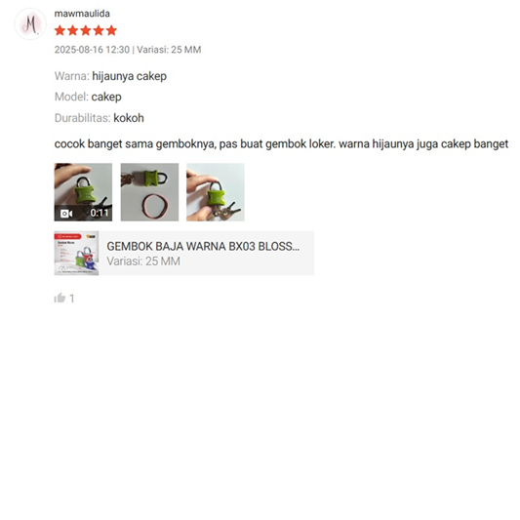
Task: View photo of padlock with pink rubber band
Action: pyautogui.click(x=149, y=192)
